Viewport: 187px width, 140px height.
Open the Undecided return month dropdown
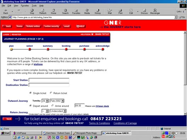point(58,111)
